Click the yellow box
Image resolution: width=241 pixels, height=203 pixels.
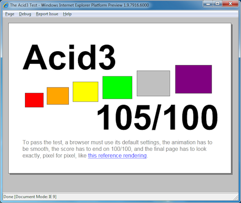(x=85, y=92)
